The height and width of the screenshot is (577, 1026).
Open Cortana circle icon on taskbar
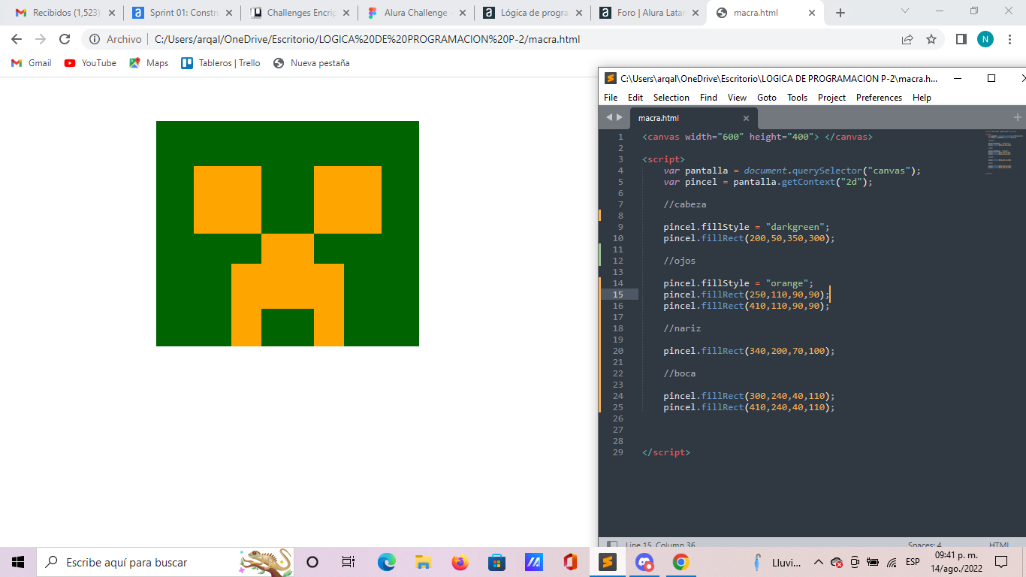(312, 562)
